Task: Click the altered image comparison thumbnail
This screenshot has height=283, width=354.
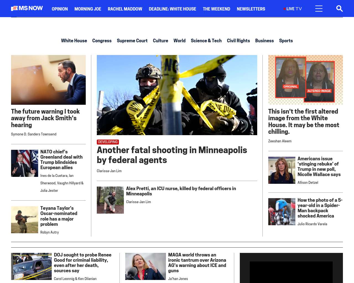Action: coord(305,80)
